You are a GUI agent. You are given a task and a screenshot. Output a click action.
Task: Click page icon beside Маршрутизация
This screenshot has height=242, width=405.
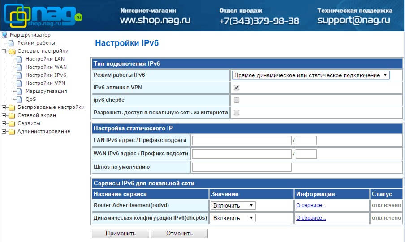tap(19, 91)
